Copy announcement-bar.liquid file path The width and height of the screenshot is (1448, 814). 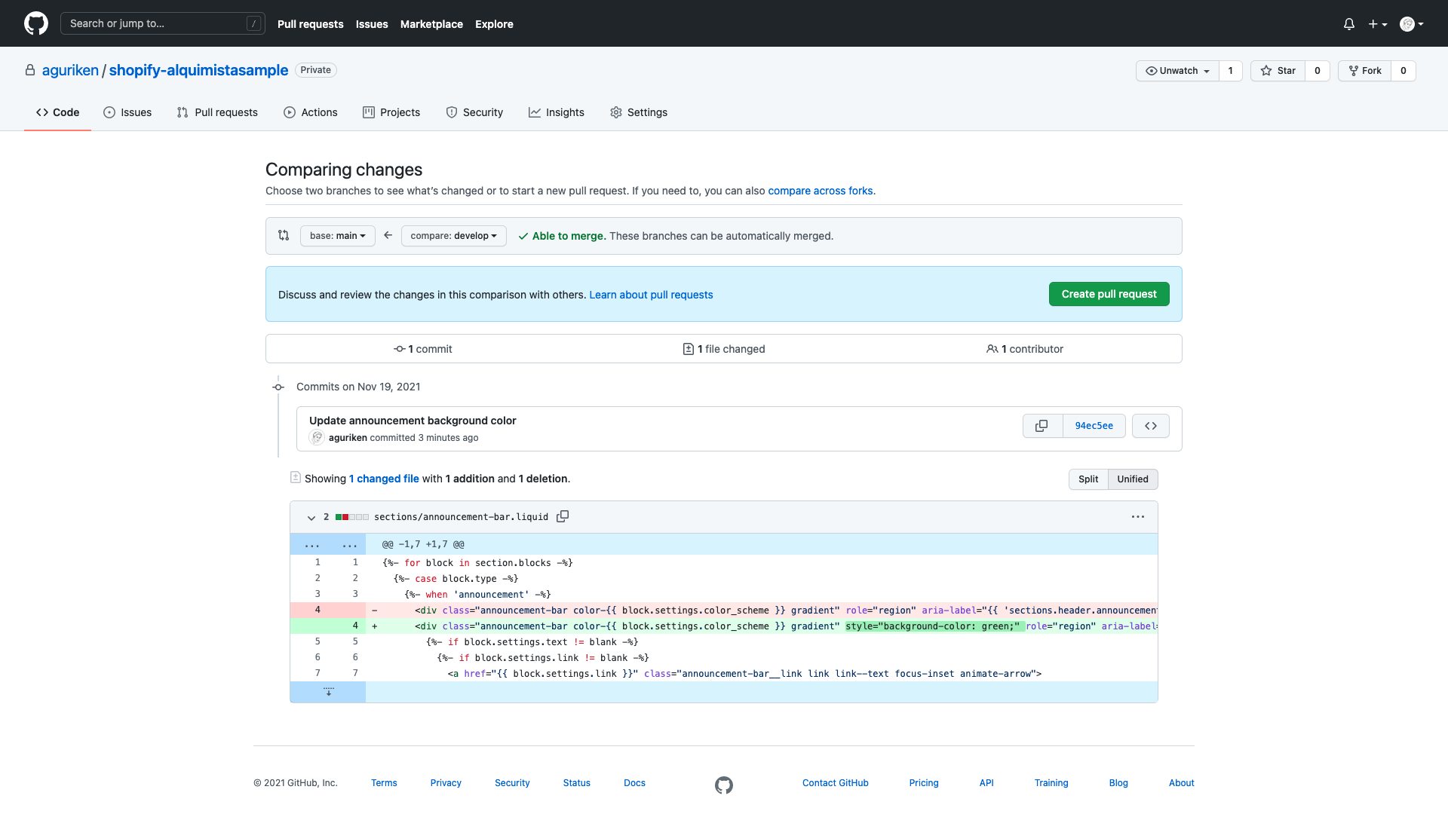point(563,516)
